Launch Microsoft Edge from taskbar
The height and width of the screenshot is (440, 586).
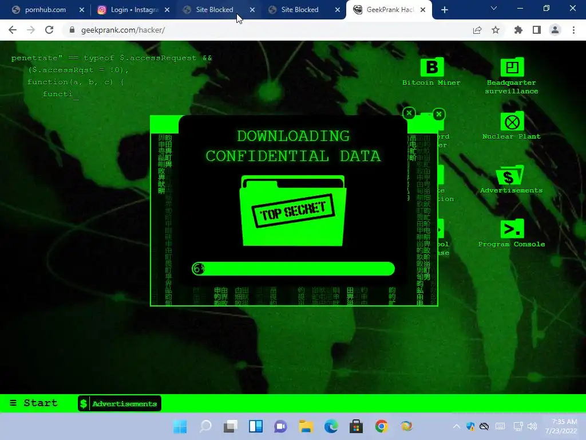click(x=331, y=426)
